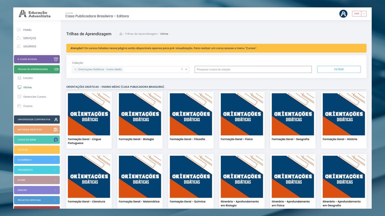Open the Materiais Didáticos section
The width and height of the screenshot is (385, 216).
37,130
